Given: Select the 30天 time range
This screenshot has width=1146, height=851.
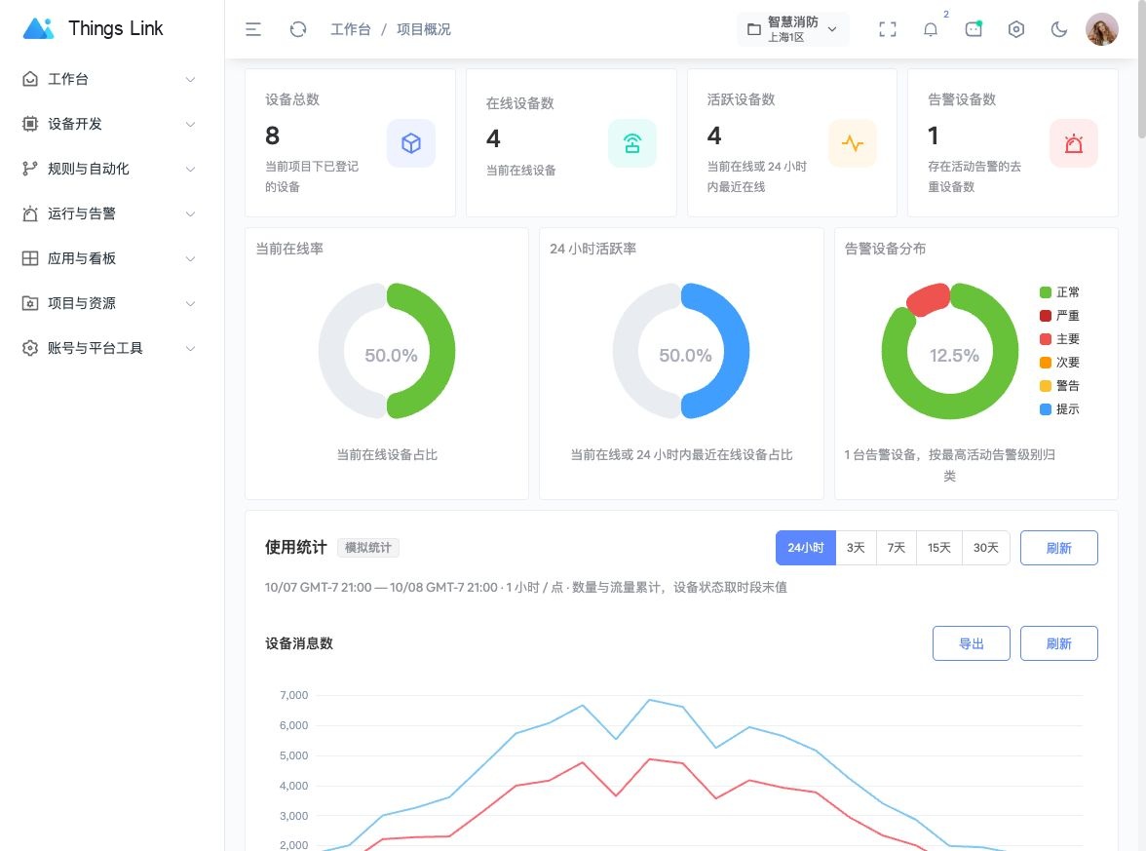Looking at the screenshot, I should point(986,548).
